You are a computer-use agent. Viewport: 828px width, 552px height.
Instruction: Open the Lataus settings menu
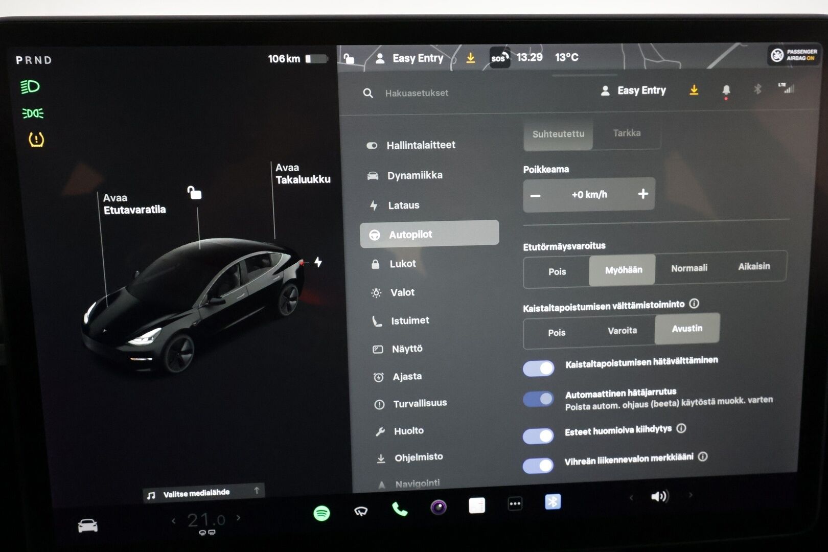point(403,205)
